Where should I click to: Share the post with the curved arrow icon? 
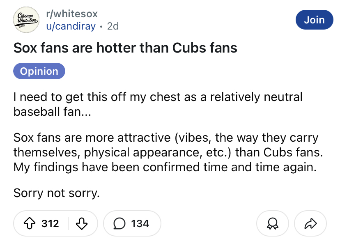[310, 223]
